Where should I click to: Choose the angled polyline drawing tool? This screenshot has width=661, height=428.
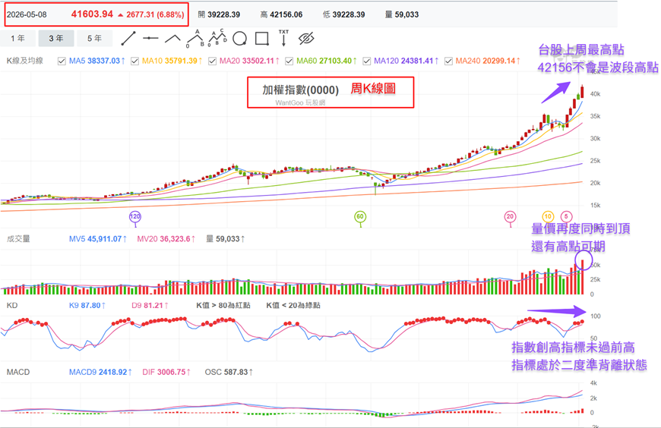[x=172, y=39]
